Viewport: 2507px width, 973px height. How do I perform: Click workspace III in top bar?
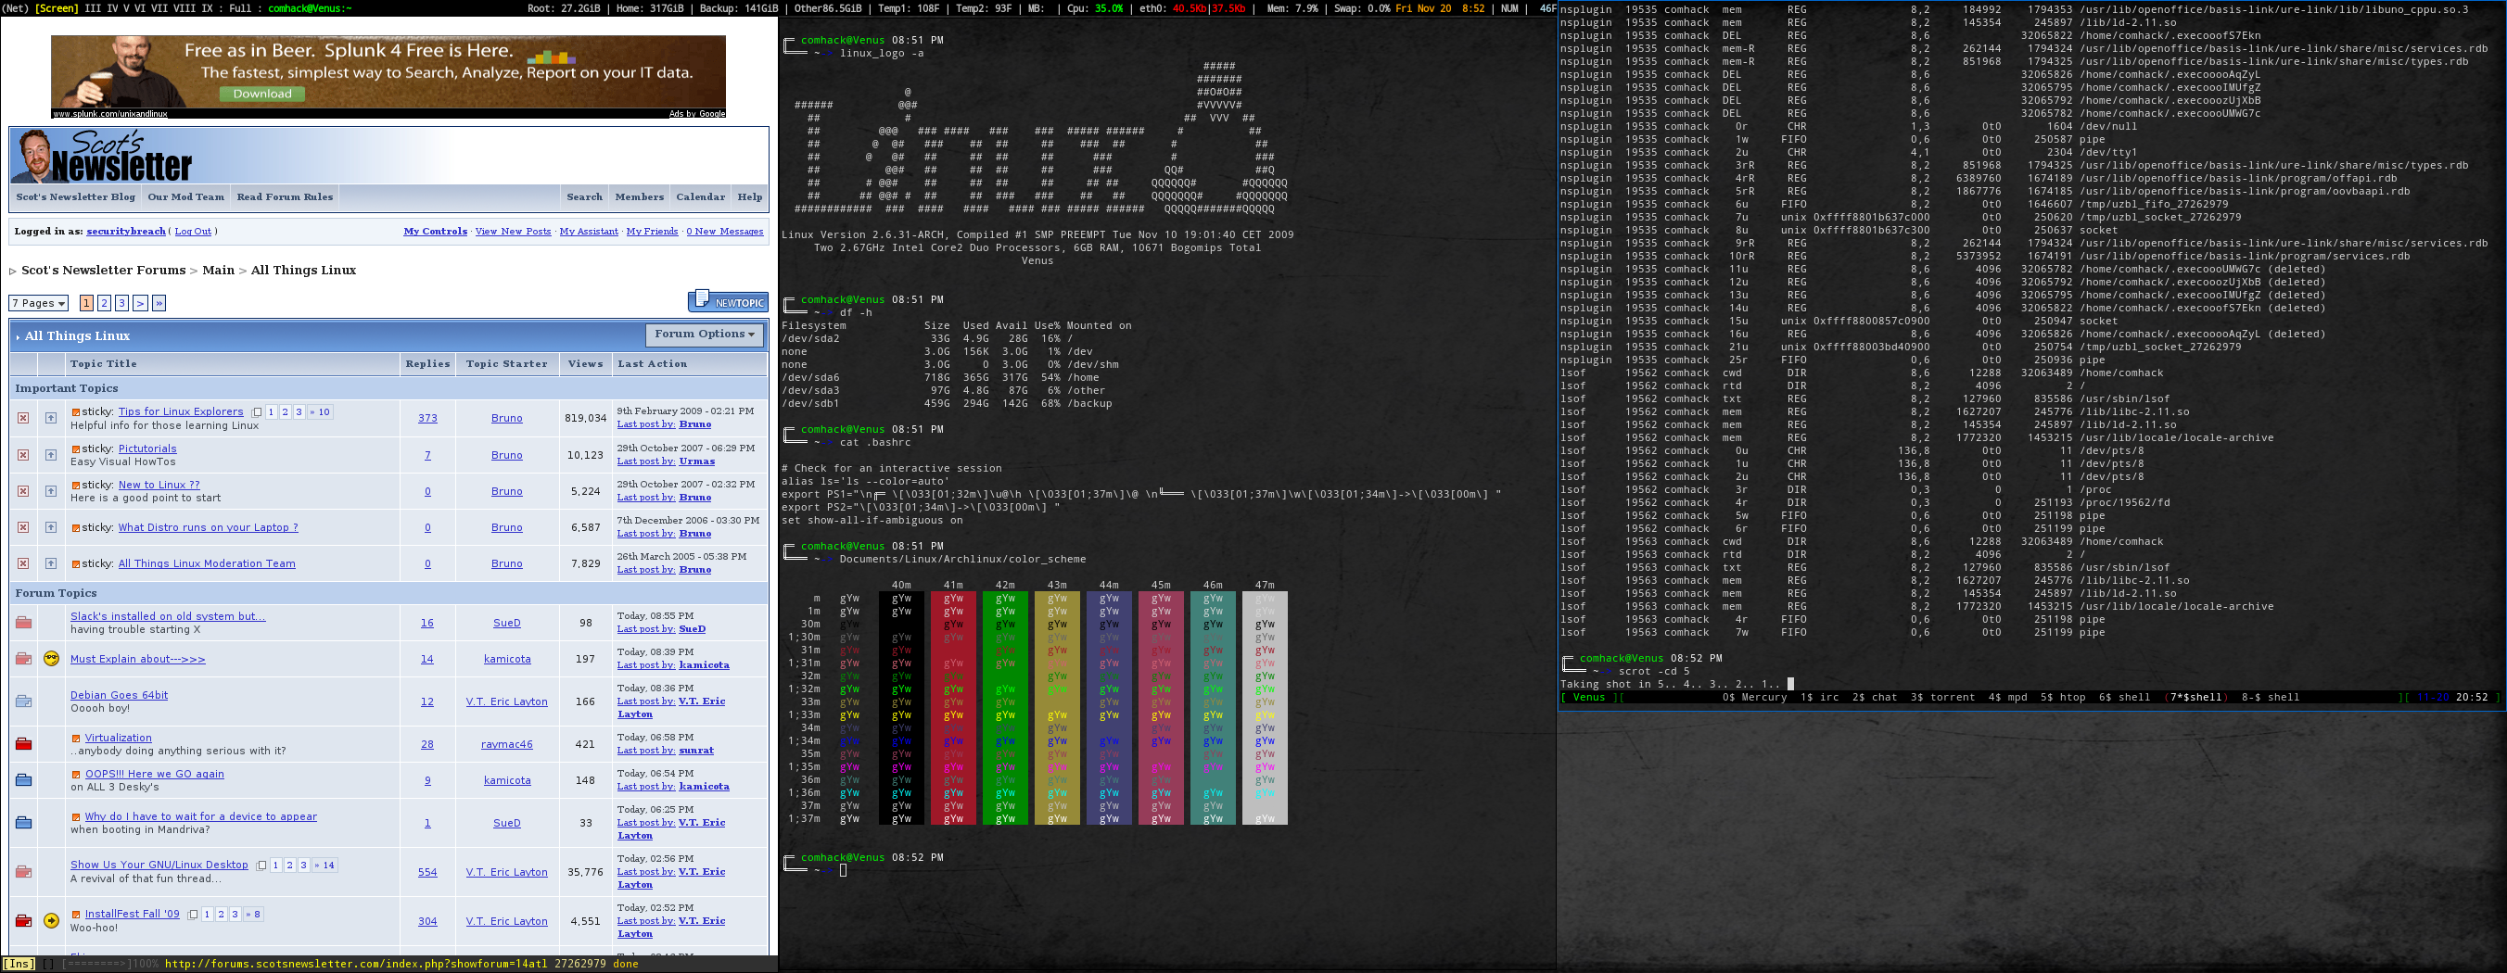tap(93, 7)
